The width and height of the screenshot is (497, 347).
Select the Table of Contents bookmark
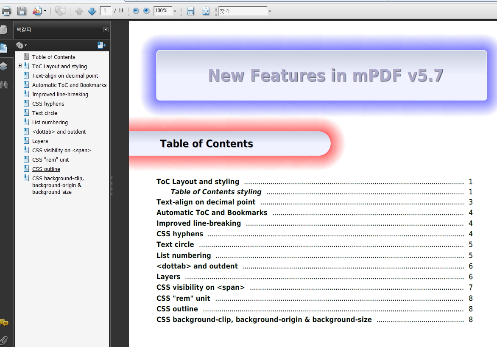click(x=53, y=57)
